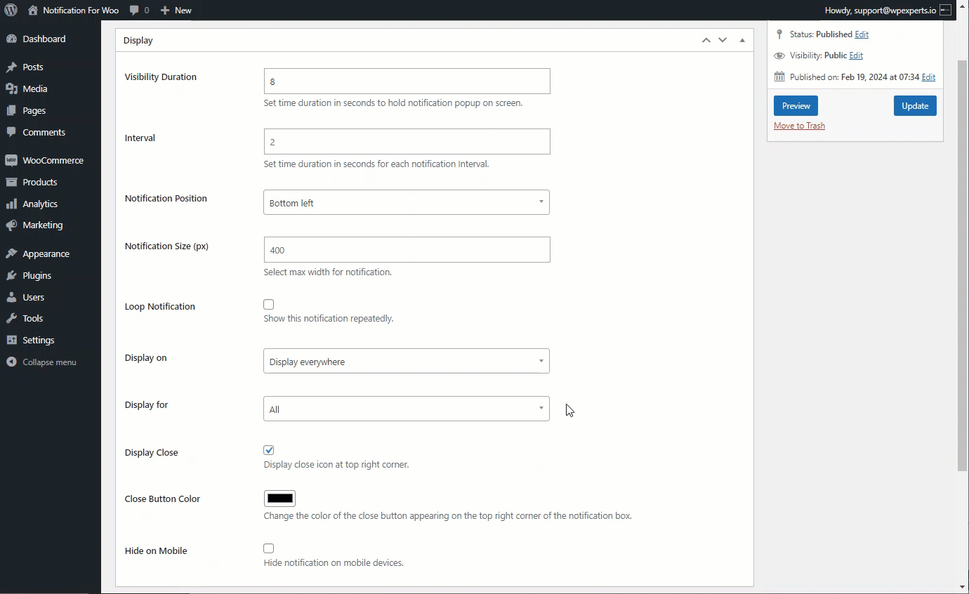Click the Status pin icon
Screen dimensions: 969x594
(x=779, y=34)
